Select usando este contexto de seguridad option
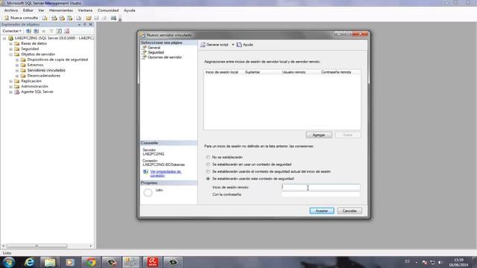 coord(208,179)
